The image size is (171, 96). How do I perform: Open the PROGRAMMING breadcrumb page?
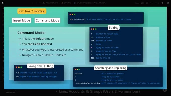pyautogui.click(x=51, y=3)
